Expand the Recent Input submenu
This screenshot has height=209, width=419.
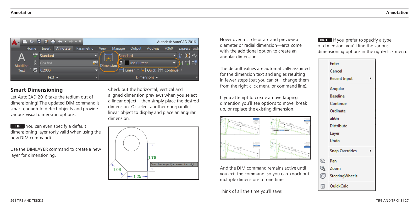point(370,78)
